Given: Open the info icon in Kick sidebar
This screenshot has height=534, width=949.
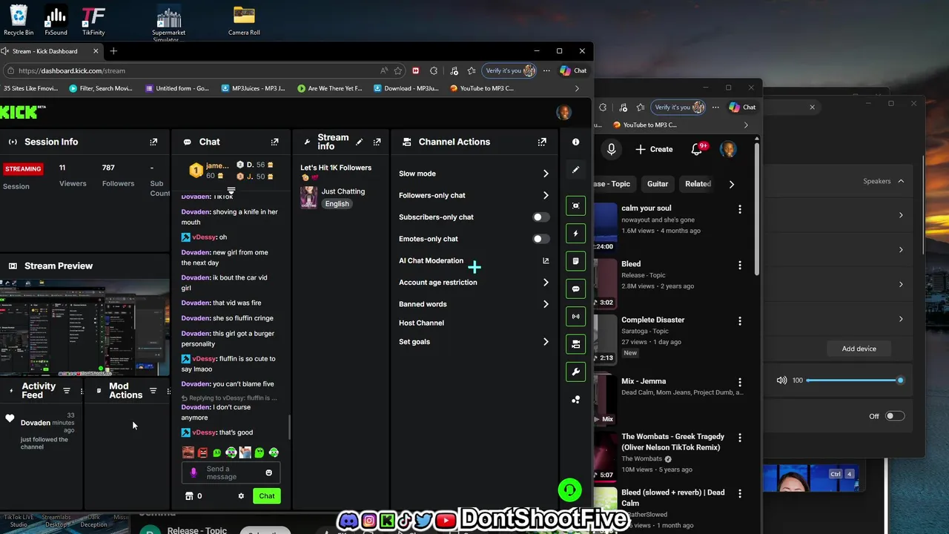Looking at the screenshot, I should point(575,142).
